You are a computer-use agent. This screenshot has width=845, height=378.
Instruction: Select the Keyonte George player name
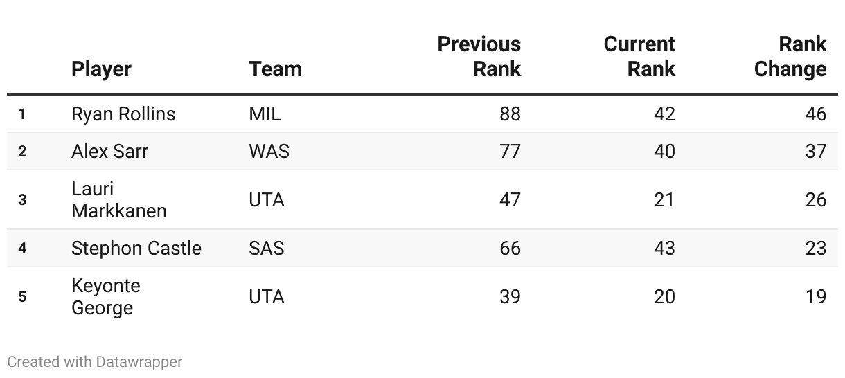point(106,297)
